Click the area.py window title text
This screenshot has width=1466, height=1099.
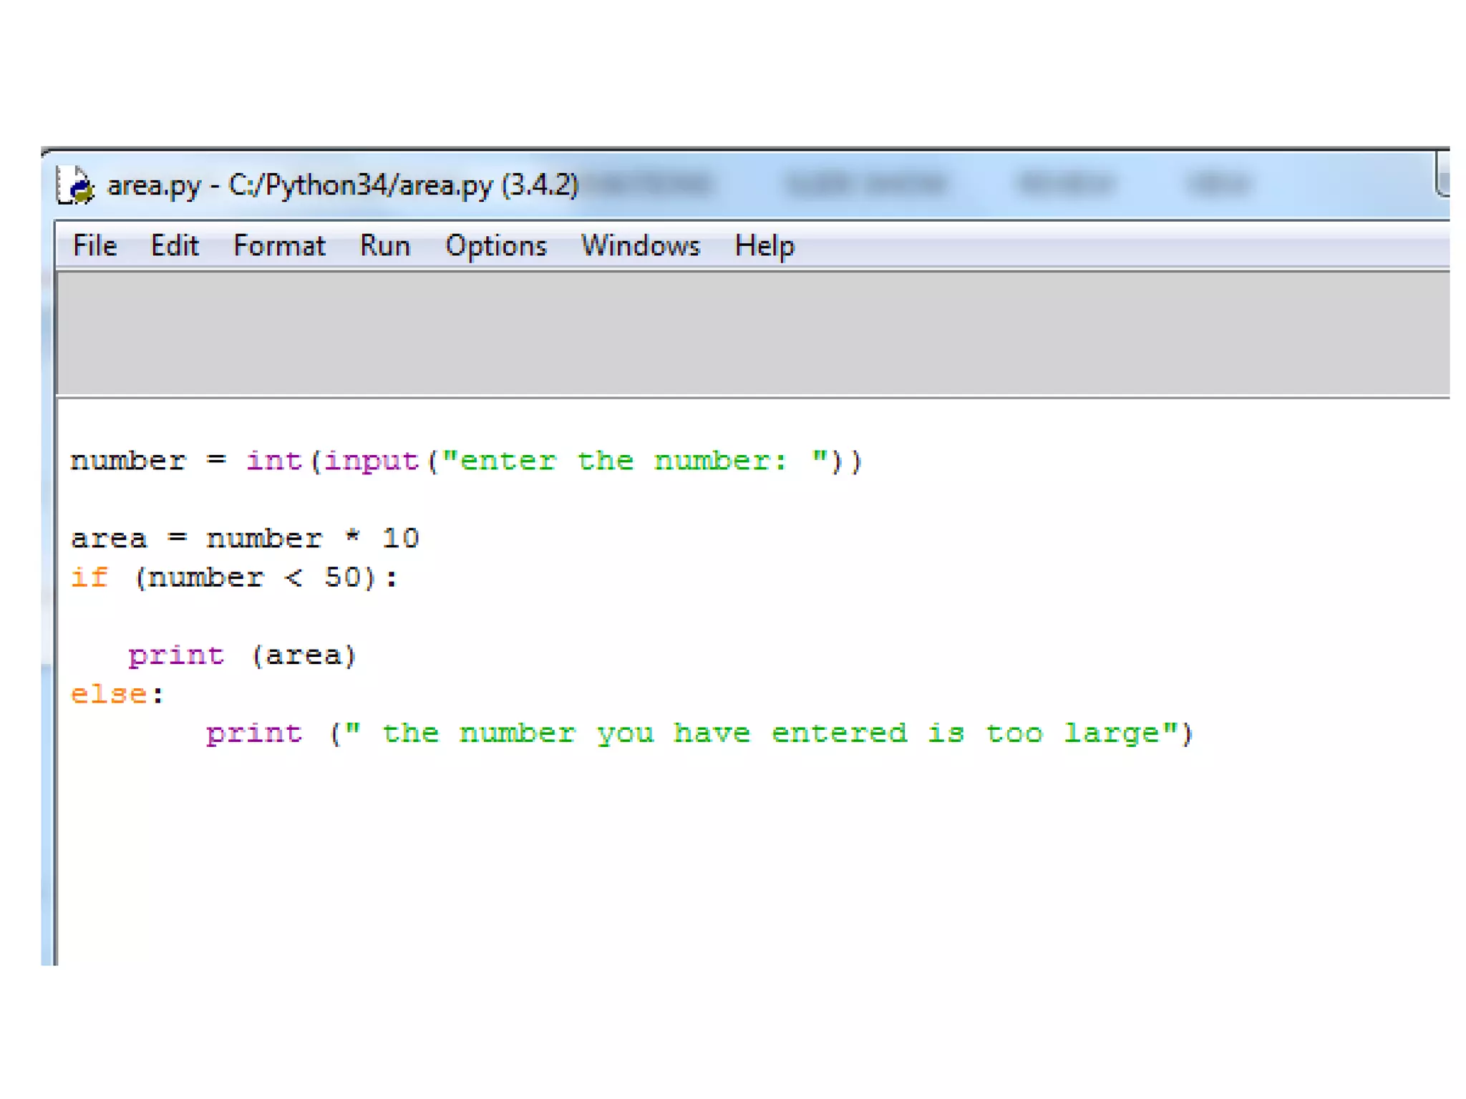pyautogui.click(x=342, y=185)
